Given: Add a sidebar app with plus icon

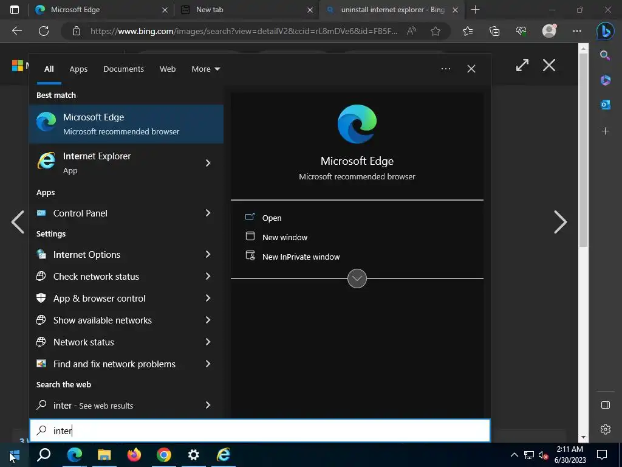Looking at the screenshot, I should [606, 131].
